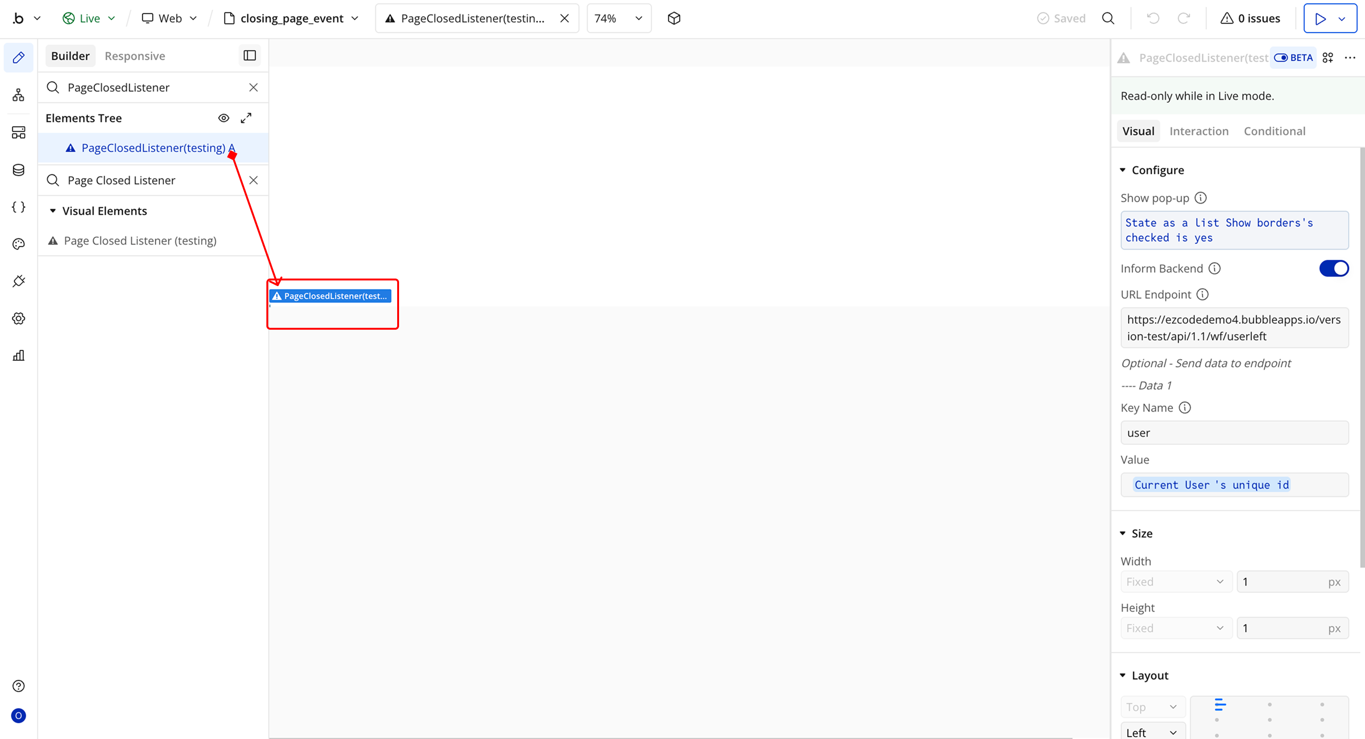Image resolution: width=1365 pixels, height=739 pixels.
Task: Collapse the Visual Elements section
Action: click(53, 211)
